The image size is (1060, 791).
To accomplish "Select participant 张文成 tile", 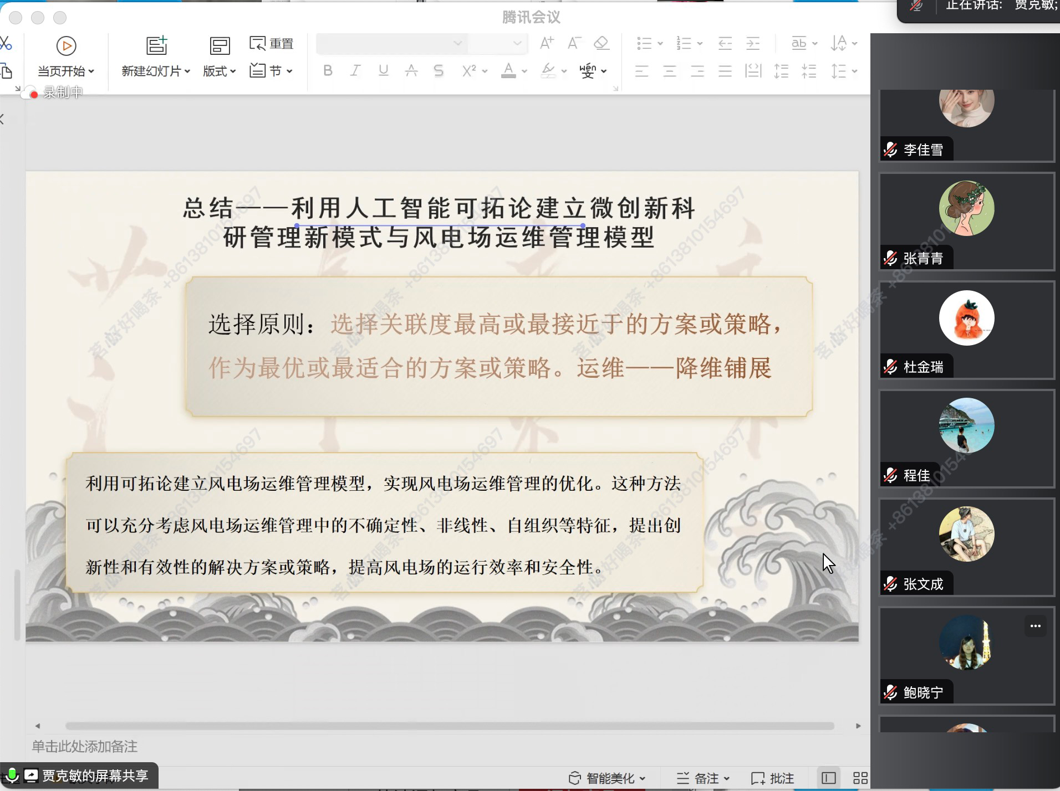I will tap(967, 547).
